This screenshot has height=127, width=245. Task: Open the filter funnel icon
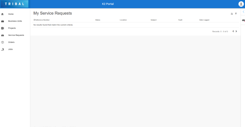pos(236,14)
